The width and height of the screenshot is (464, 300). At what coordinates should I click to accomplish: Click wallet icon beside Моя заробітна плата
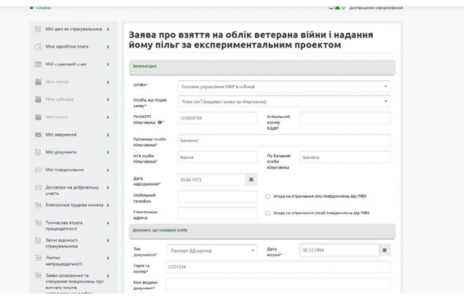click(38, 47)
